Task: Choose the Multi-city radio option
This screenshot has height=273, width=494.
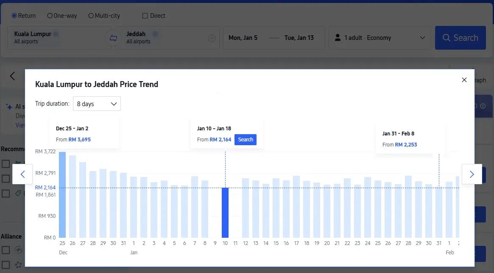Action: [x=91, y=16]
